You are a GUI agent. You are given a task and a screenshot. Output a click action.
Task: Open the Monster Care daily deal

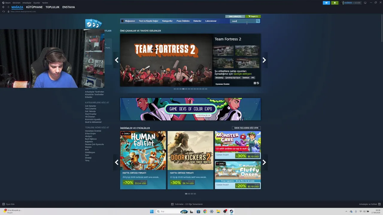(238, 145)
